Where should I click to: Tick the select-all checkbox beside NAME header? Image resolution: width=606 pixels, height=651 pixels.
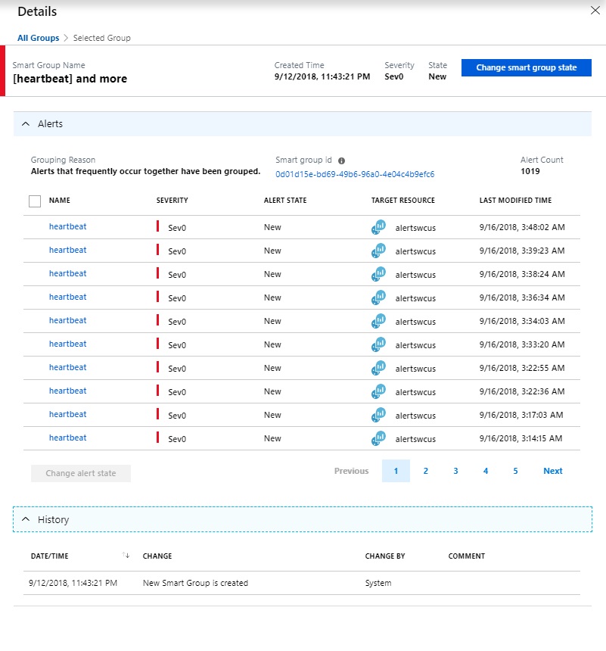point(35,201)
